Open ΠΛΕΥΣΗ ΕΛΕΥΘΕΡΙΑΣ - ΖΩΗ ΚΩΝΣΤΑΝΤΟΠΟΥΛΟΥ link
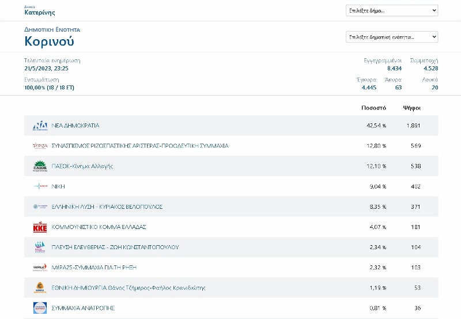The height and width of the screenshot is (319, 461). 115,247
